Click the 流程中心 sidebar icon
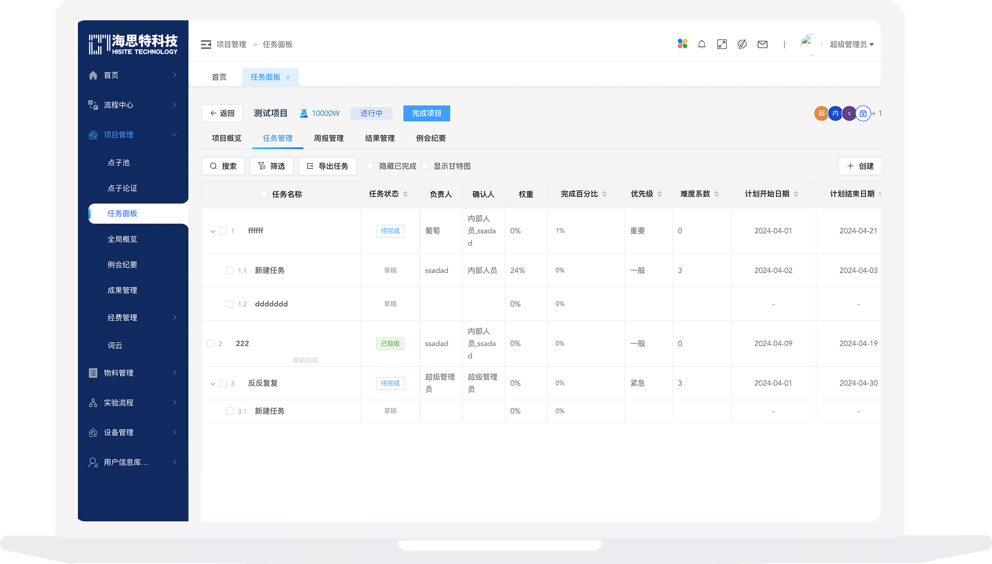This screenshot has height=564, width=992. tap(93, 105)
